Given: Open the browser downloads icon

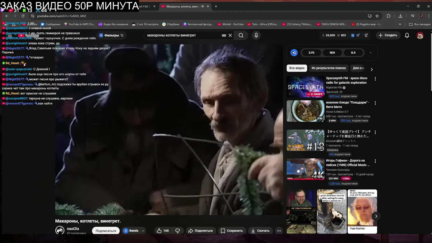Looking at the screenshot, I should coord(400,16).
